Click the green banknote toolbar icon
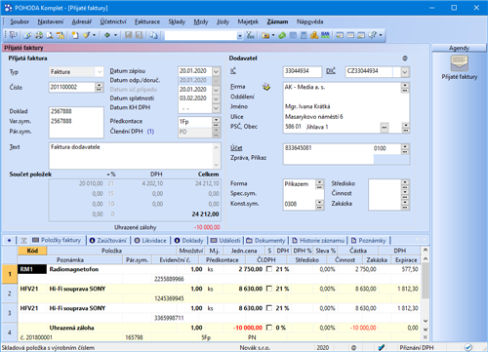The image size is (488, 352). pyautogui.click(x=282, y=35)
